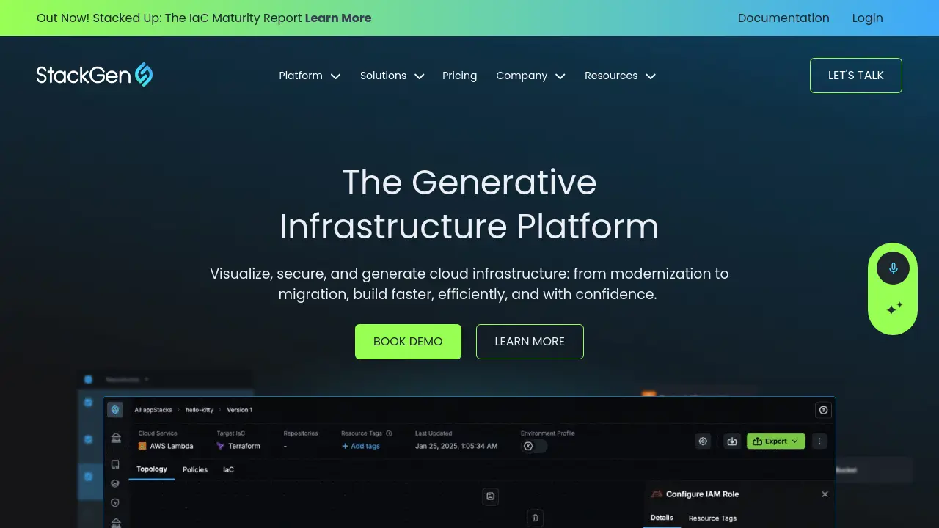Image resolution: width=939 pixels, height=528 pixels.
Task: Expand the Company dropdown
Action: click(530, 76)
